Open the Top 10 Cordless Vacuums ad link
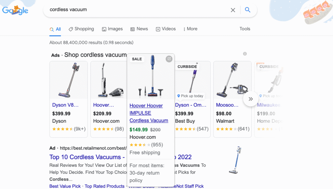Image resolution: width=333 pixels, height=189 pixels. (x=86, y=157)
